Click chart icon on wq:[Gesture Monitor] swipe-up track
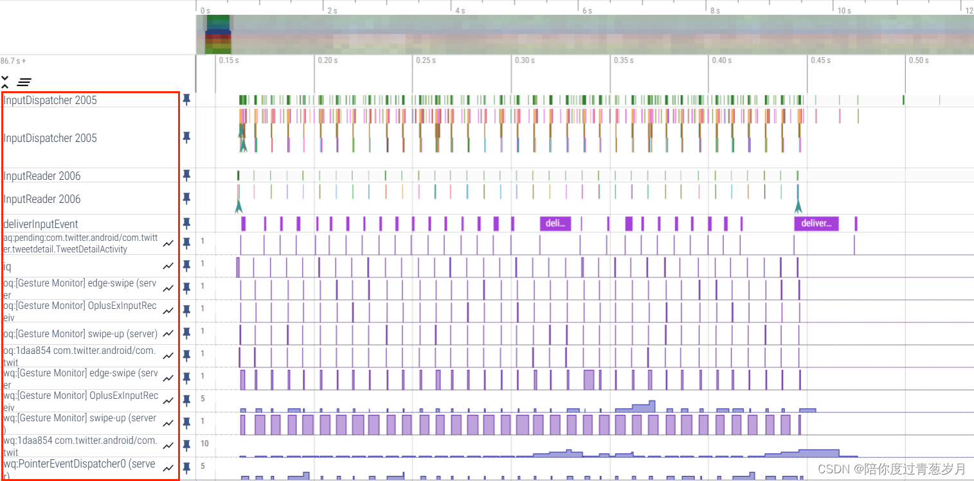This screenshot has width=974, height=481. coord(168,423)
